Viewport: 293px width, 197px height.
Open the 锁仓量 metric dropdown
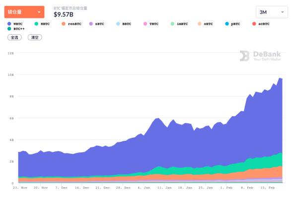24,12
